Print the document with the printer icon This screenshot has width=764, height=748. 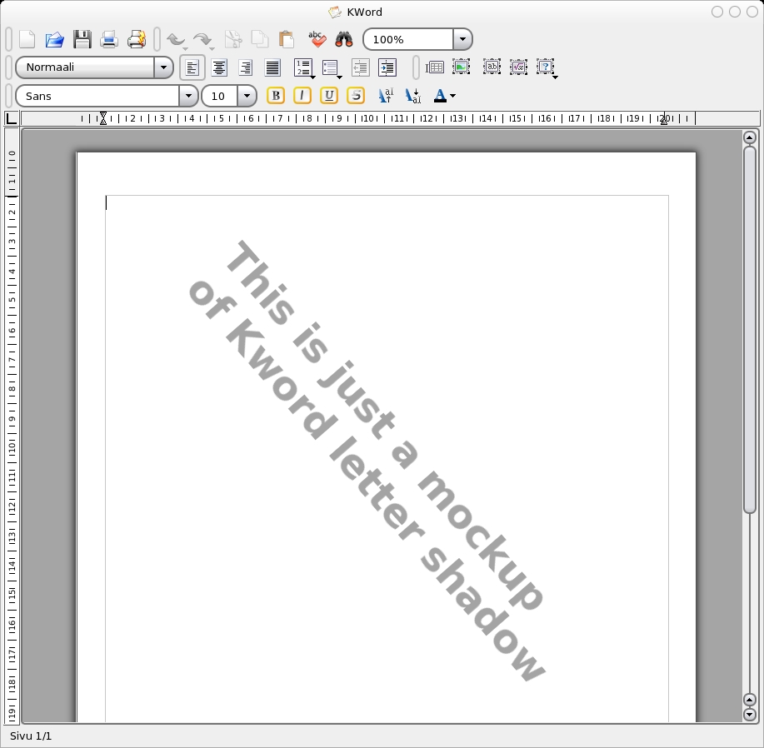pos(109,39)
